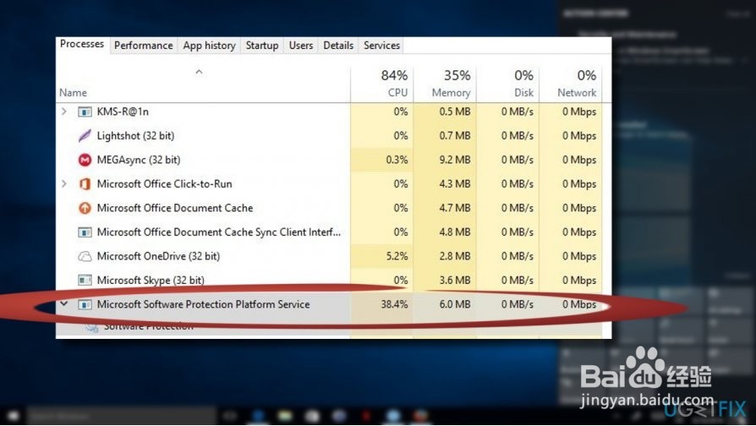
Task: Click the Lightshot feather icon
Action: point(85,135)
